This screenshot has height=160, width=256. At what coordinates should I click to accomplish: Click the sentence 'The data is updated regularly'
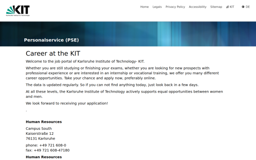(x=52, y=85)
